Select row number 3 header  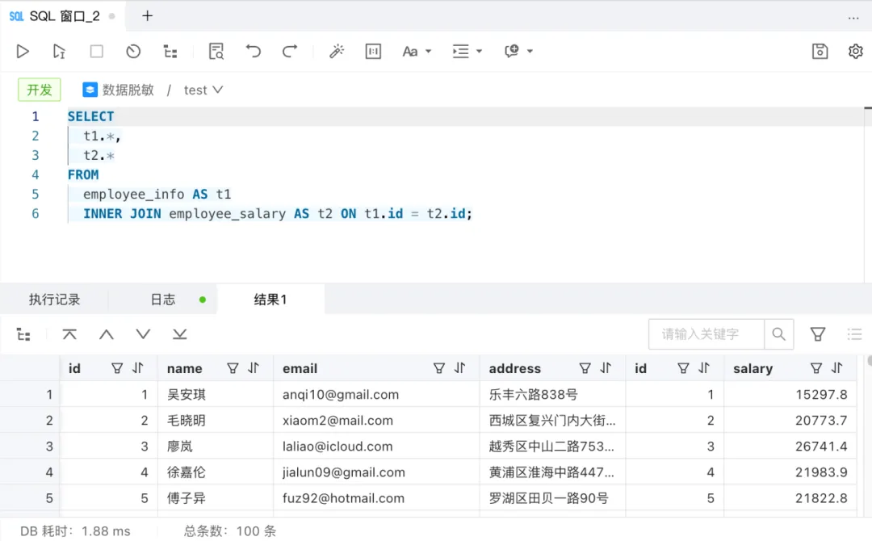click(x=30, y=446)
